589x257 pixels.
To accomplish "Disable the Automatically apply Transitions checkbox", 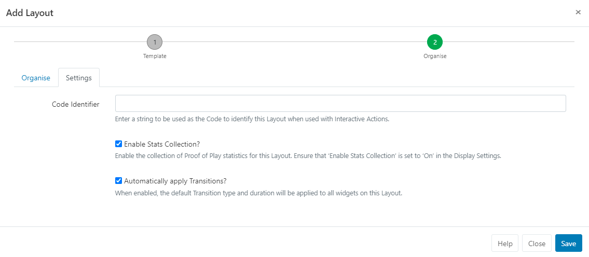I will [x=118, y=181].
